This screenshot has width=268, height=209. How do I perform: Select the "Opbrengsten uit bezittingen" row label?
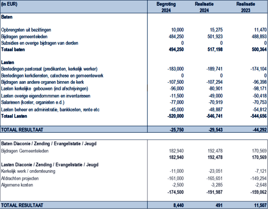click(x=31, y=29)
